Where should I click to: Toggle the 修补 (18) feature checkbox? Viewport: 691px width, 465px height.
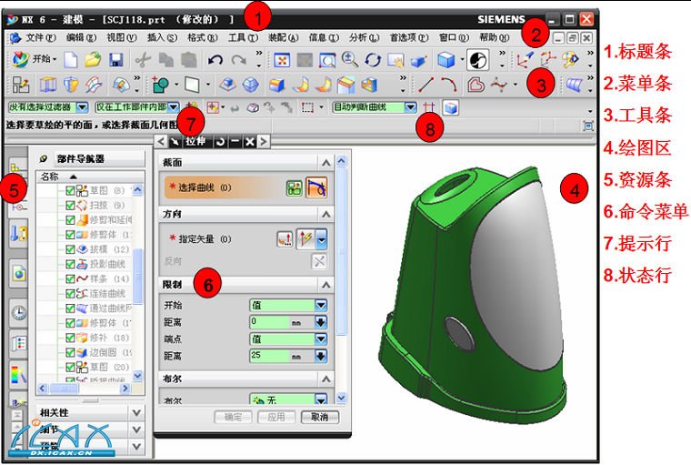pyautogui.click(x=70, y=338)
